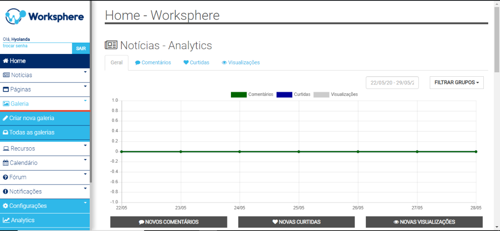Click the sidebar vertical scrollbar
Viewport: 500px width, 231px height.
(91, 92)
